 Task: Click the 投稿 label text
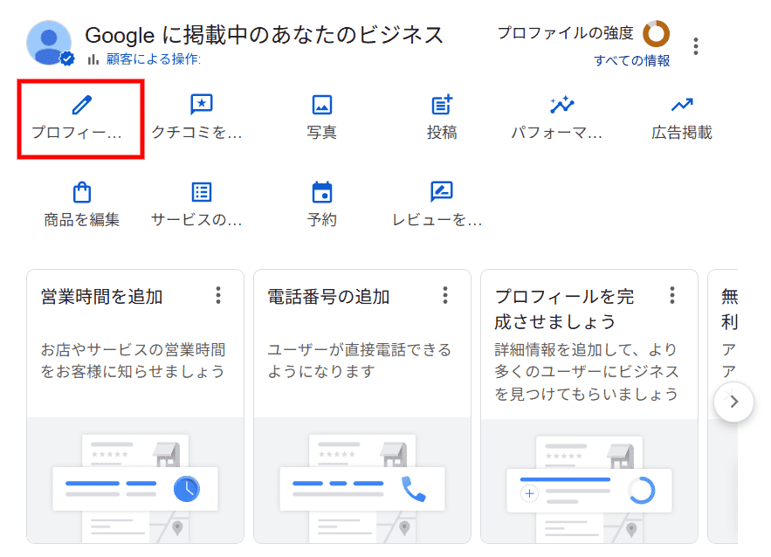(x=442, y=132)
